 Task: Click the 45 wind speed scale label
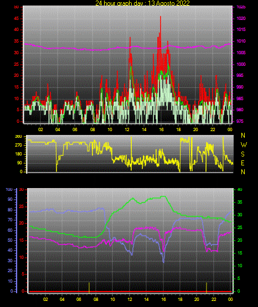click(x=17, y=19)
